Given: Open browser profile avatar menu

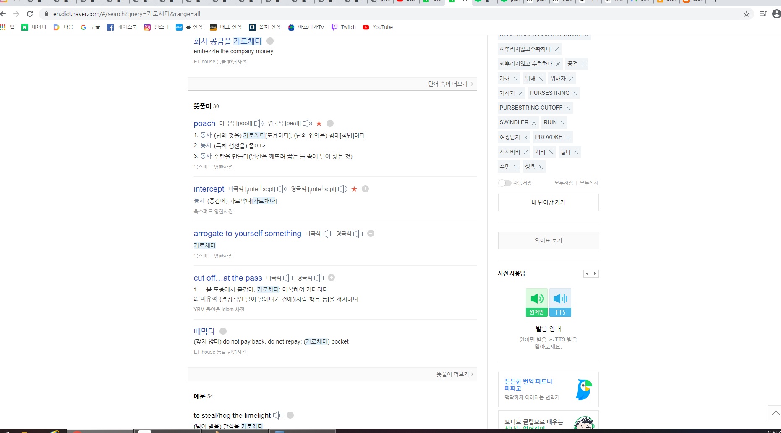Looking at the screenshot, I should (x=776, y=14).
